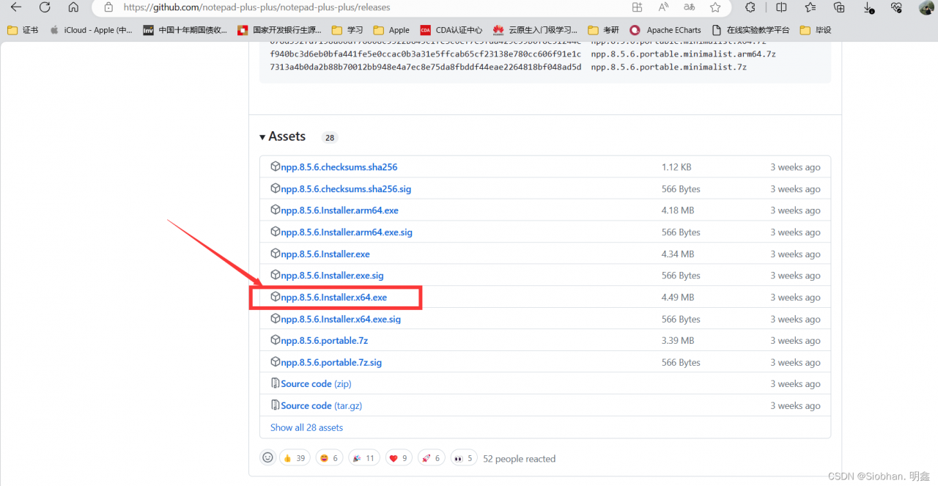Collapse the Assets section
The image size is (938, 486).
coord(282,136)
